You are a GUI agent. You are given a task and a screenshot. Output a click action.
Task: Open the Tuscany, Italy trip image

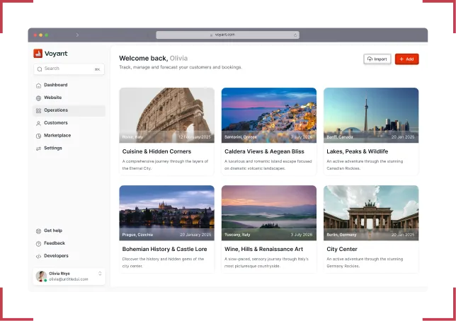point(269,213)
